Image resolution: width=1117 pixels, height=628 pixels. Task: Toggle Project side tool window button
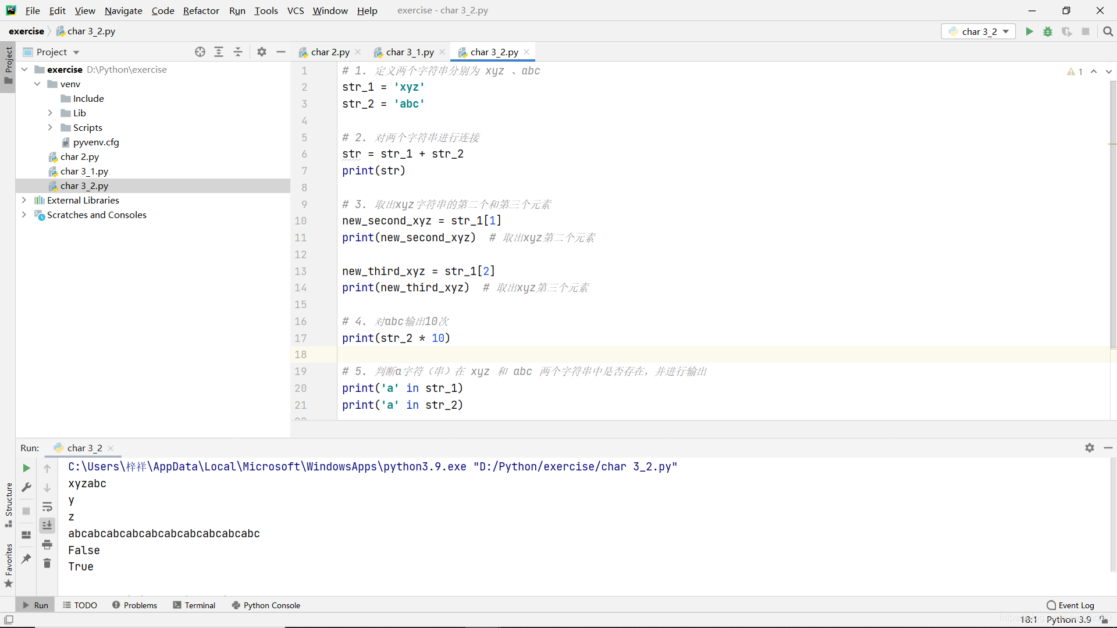(8, 66)
